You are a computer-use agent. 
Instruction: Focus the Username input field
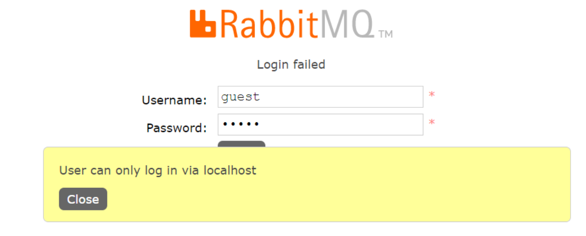(320, 97)
